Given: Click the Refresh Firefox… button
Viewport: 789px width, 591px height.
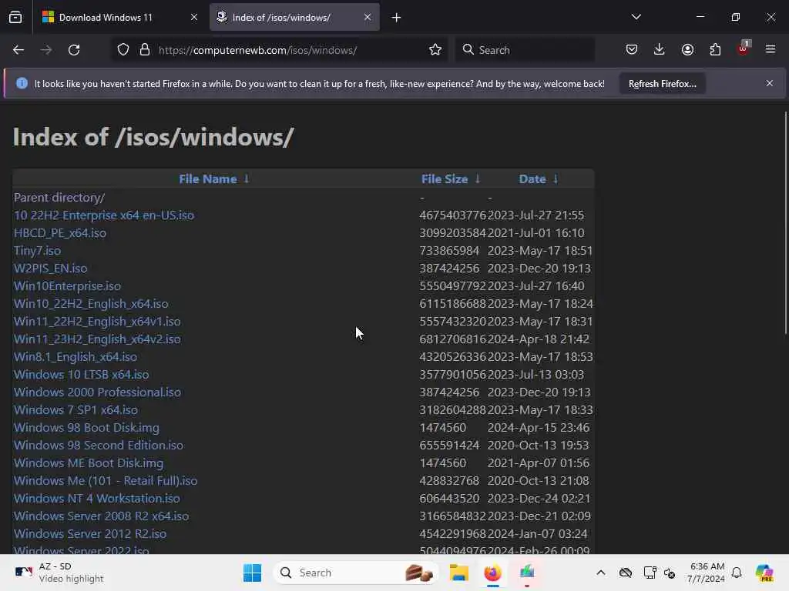Looking at the screenshot, I should [662, 83].
